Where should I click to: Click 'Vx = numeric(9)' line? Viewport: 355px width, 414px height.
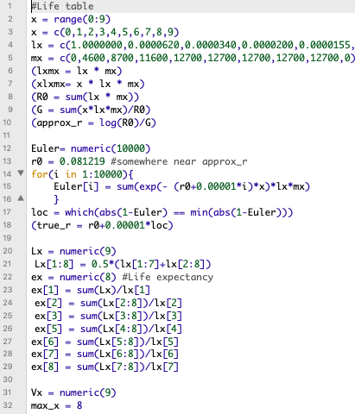point(73,392)
